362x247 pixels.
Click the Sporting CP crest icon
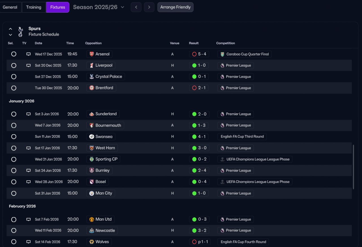[92, 159]
